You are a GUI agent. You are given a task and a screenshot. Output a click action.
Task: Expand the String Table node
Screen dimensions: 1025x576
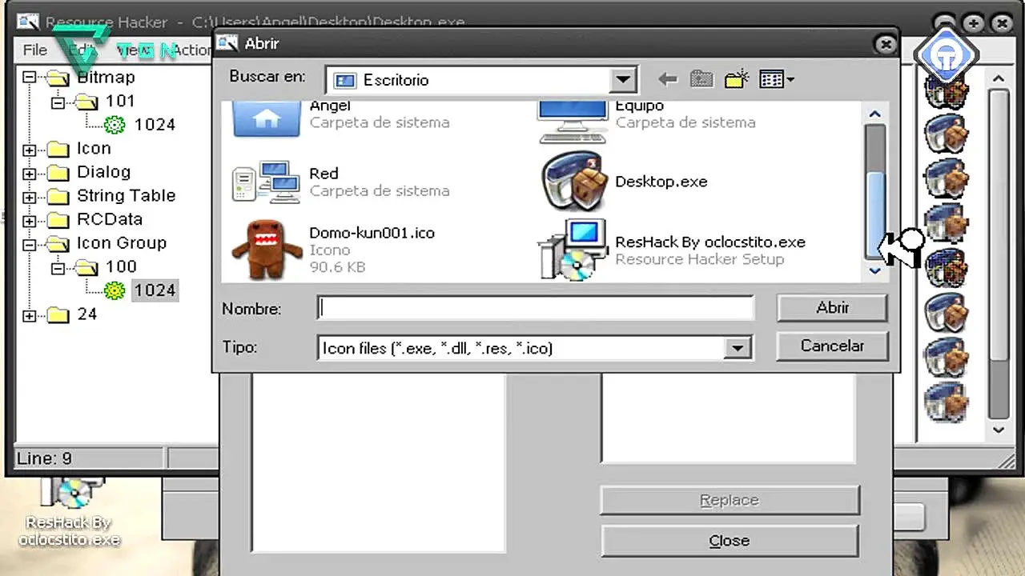point(30,197)
